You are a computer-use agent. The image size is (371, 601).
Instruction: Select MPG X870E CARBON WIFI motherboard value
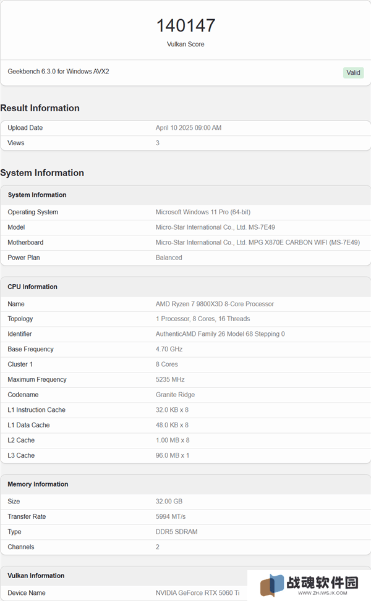pyautogui.click(x=258, y=242)
